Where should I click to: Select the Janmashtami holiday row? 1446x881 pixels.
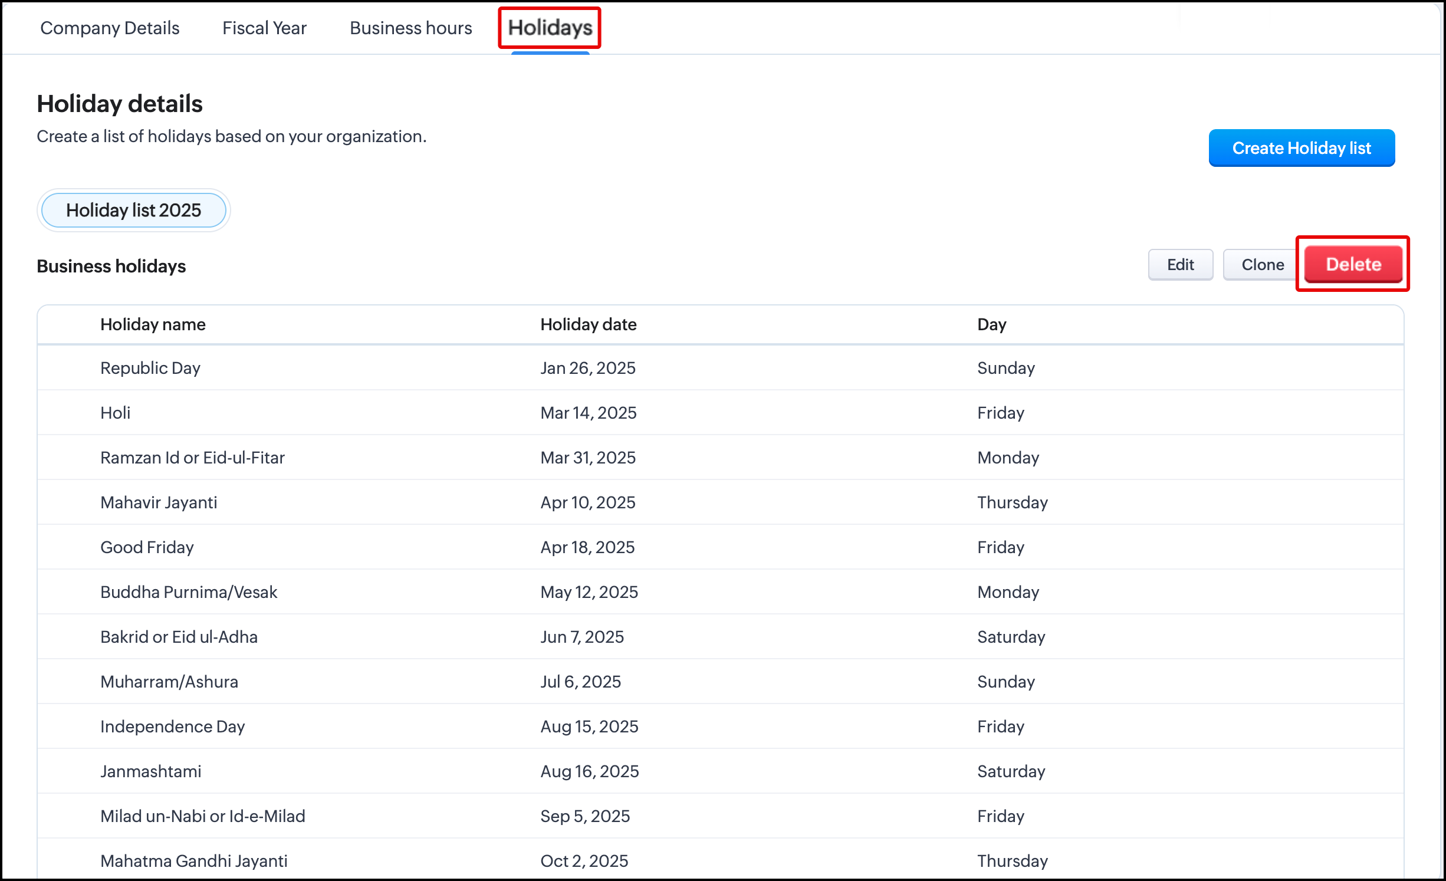coord(151,771)
